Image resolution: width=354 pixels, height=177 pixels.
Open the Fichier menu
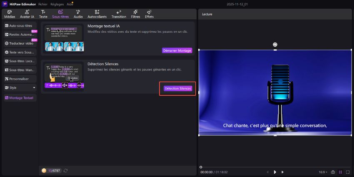[x=43, y=4]
